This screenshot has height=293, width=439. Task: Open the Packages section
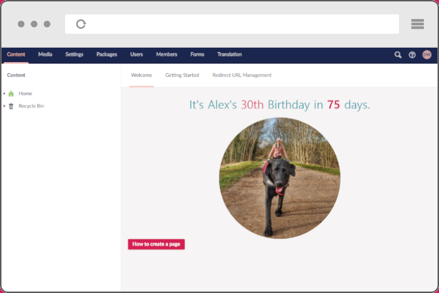click(x=106, y=54)
